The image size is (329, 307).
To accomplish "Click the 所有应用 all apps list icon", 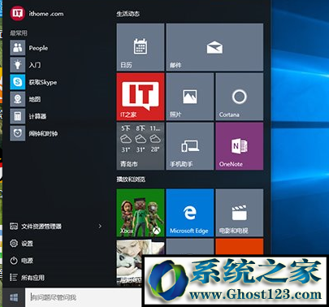I will point(14,278).
